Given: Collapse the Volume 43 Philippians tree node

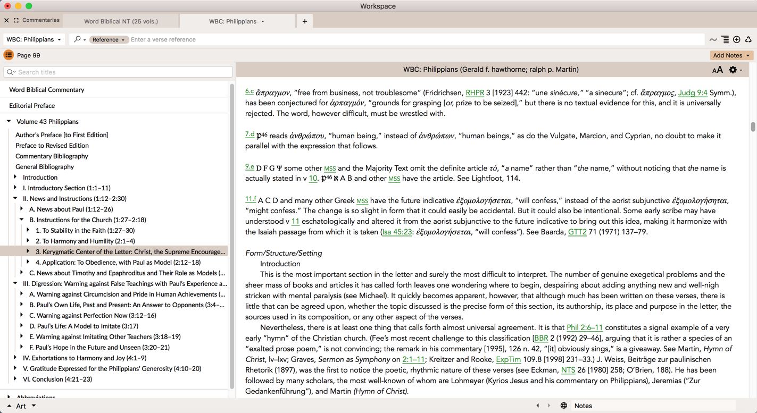Looking at the screenshot, I should [9, 122].
